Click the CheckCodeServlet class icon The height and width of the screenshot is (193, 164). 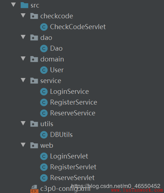point(44,27)
